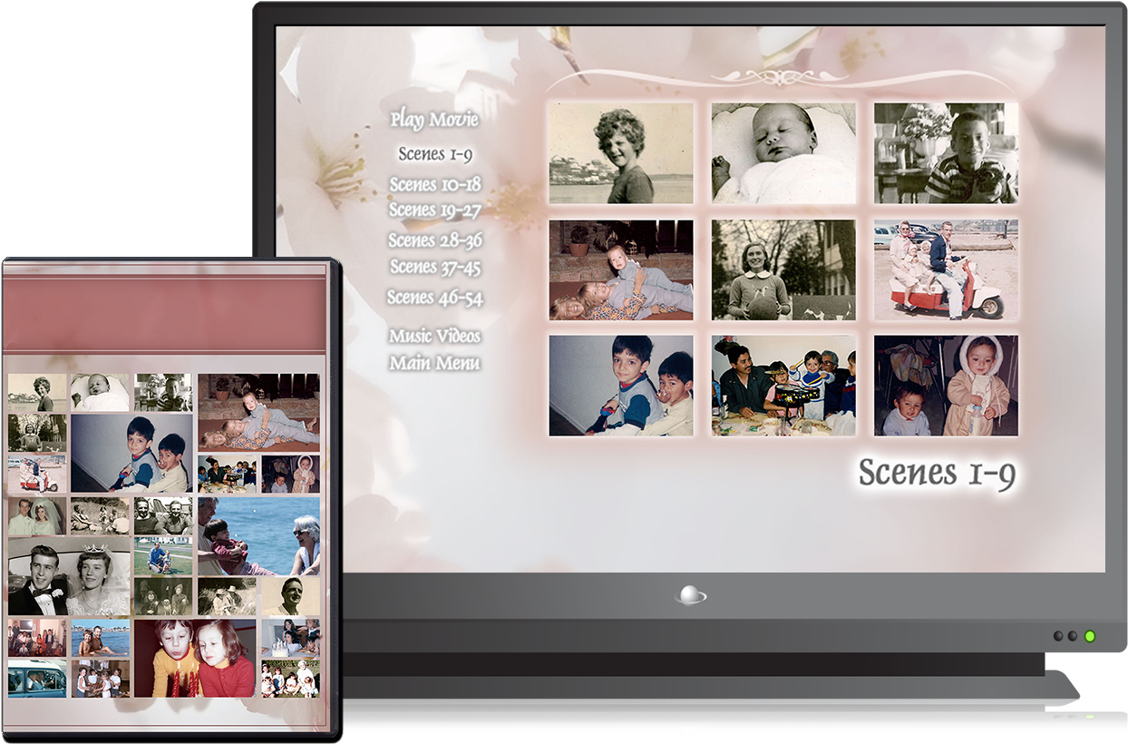Open the birthday party table scene

tap(784, 387)
